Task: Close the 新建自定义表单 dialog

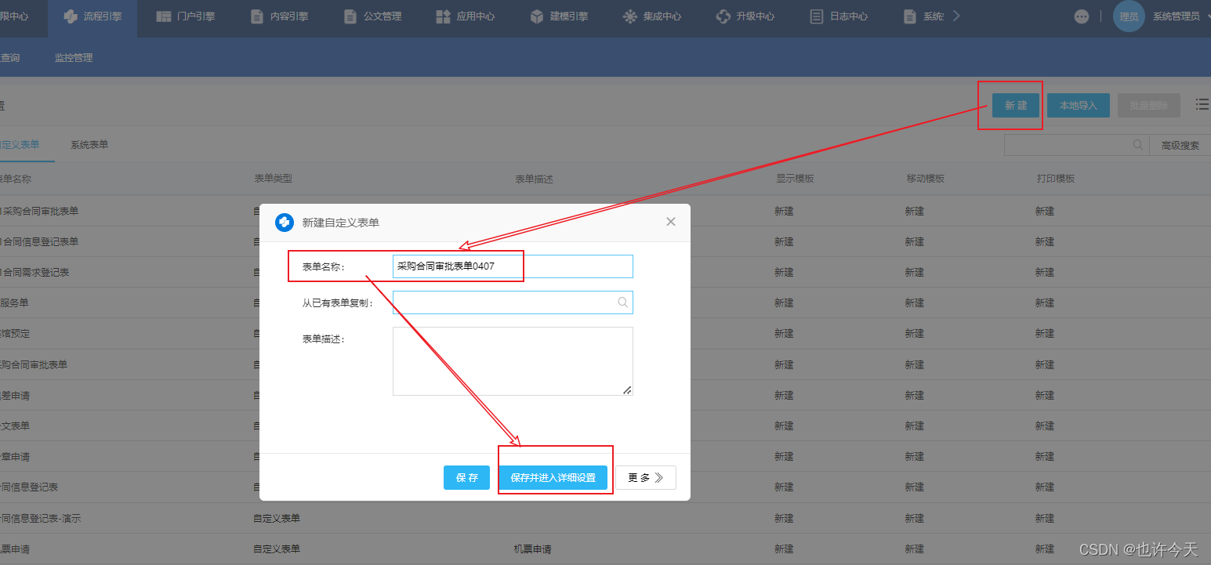Action: click(671, 222)
